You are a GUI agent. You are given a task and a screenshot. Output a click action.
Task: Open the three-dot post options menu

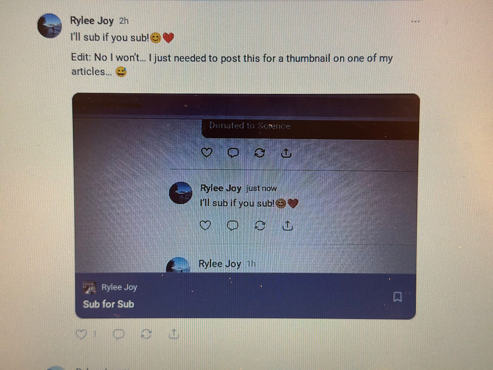point(415,22)
